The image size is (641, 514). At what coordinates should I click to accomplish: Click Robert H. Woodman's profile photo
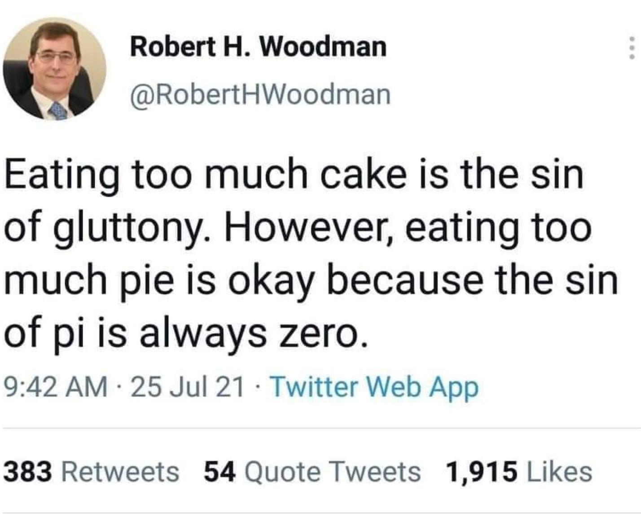click(x=54, y=69)
